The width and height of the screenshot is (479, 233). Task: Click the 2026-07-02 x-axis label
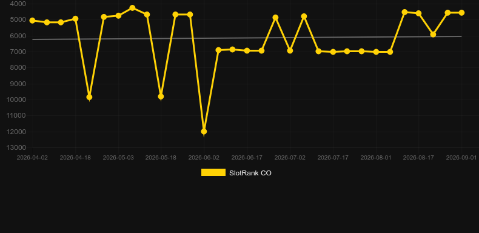click(290, 158)
